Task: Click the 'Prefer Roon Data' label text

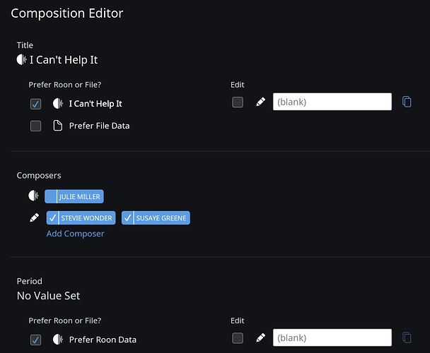Action: [x=103, y=340]
